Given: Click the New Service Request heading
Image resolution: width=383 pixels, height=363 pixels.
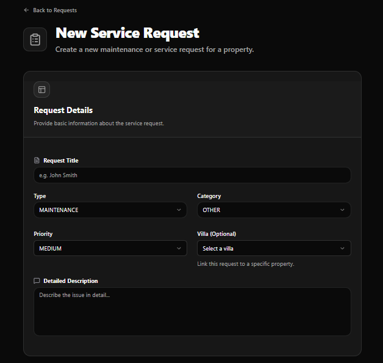Looking at the screenshot, I should [x=127, y=33].
